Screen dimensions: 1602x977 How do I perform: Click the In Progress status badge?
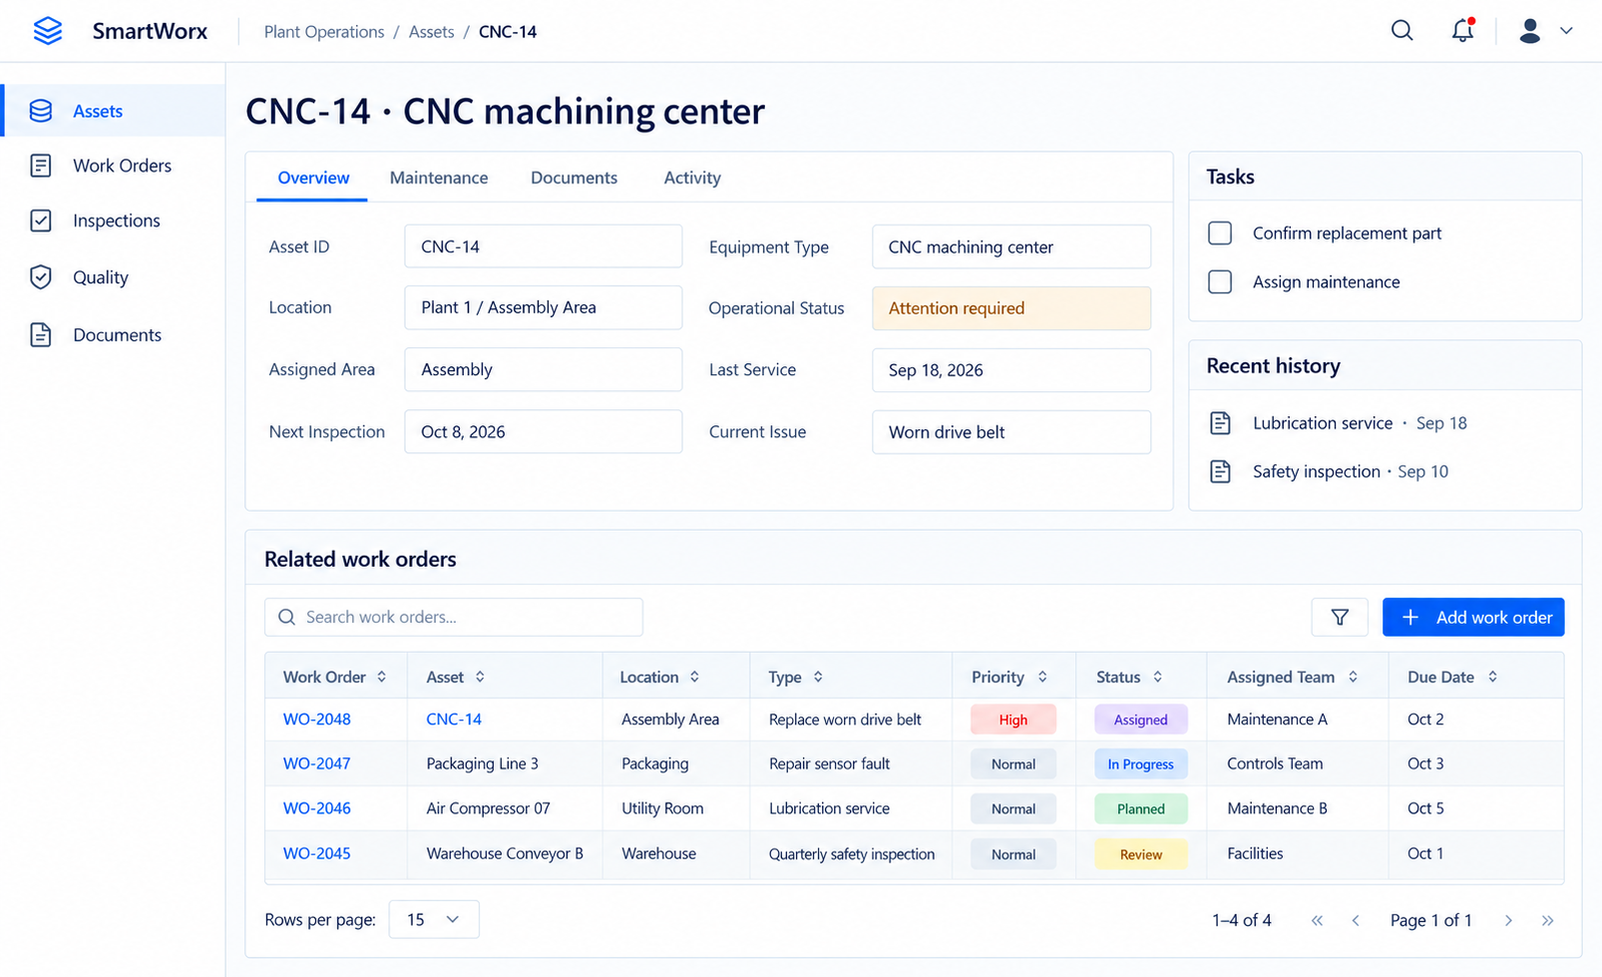[x=1141, y=764]
